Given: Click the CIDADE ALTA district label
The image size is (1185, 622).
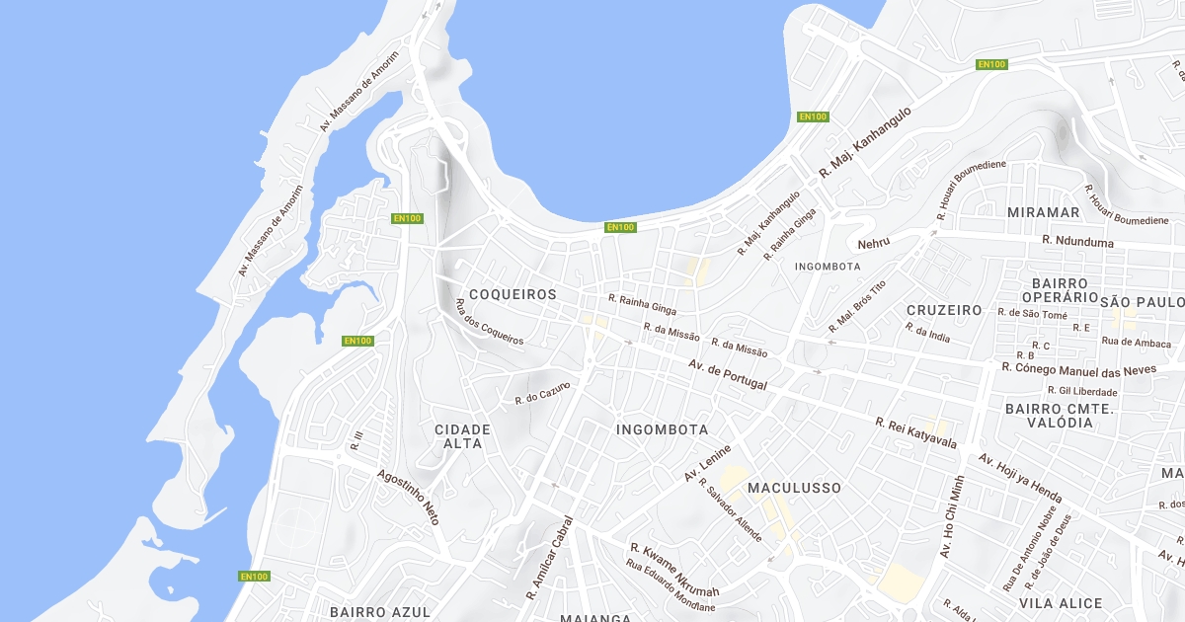Looking at the screenshot, I should point(462,436).
